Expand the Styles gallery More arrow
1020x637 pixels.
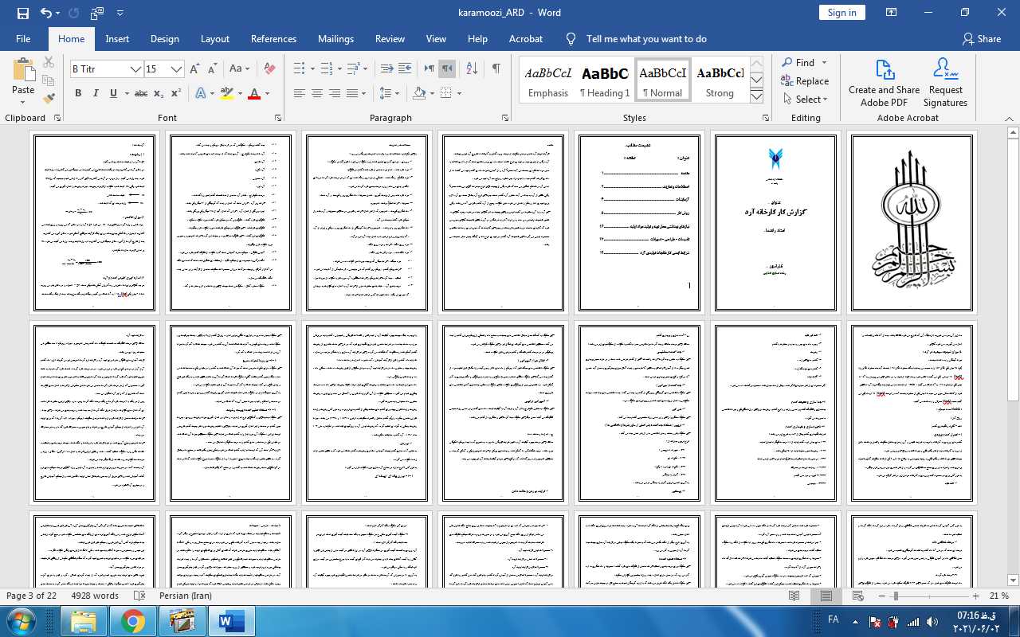pos(757,96)
